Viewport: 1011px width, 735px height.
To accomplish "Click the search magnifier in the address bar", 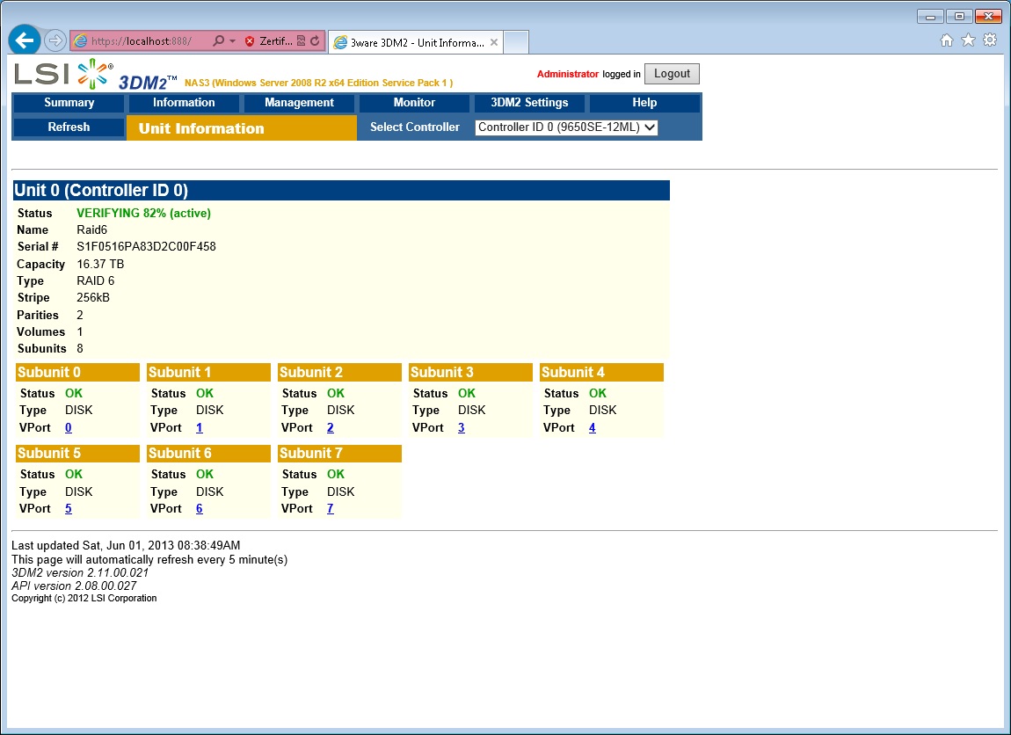I will (x=218, y=40).
